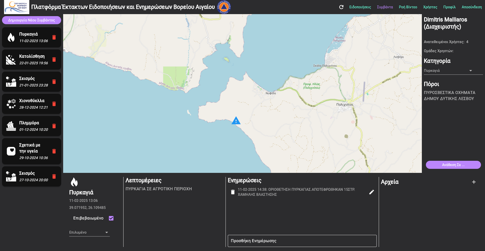The width and height of the screenshot is (485, 251).
Task: Delete the Πυρκαγιά 11-02-2025 incident
Action: (x=54, y=37)
